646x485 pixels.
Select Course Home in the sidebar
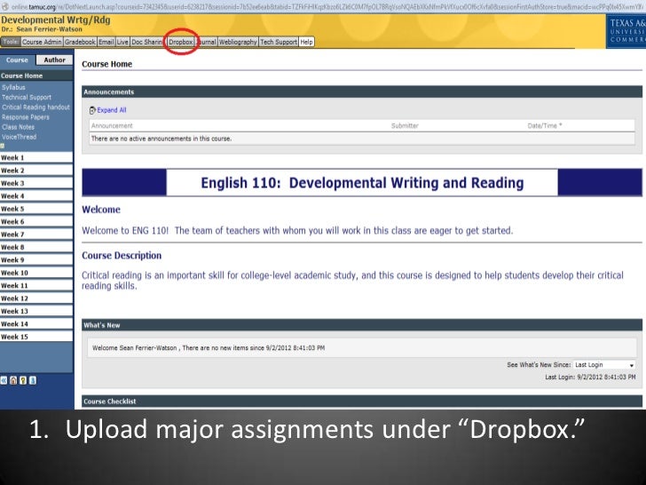tap(36, 76)
